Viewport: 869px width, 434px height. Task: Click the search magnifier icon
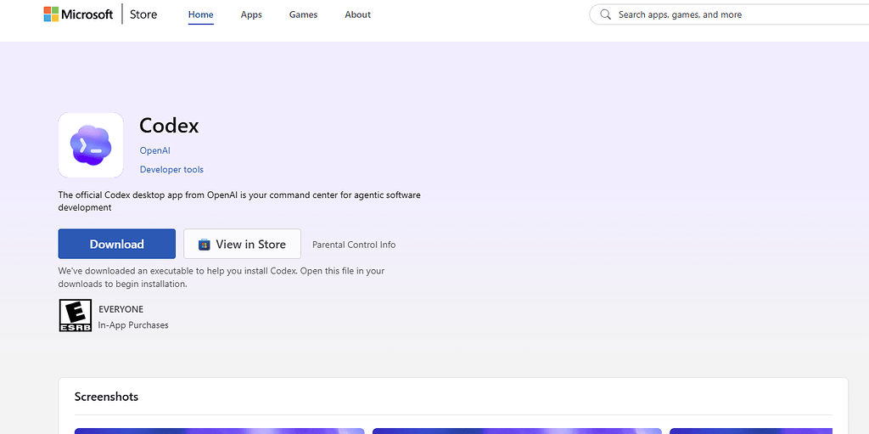click(x=605, y=14)
